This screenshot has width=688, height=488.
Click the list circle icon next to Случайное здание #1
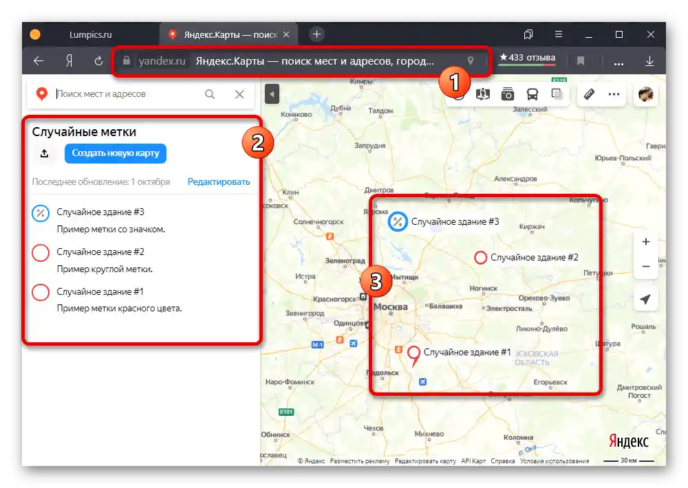(x=41, y=292)
